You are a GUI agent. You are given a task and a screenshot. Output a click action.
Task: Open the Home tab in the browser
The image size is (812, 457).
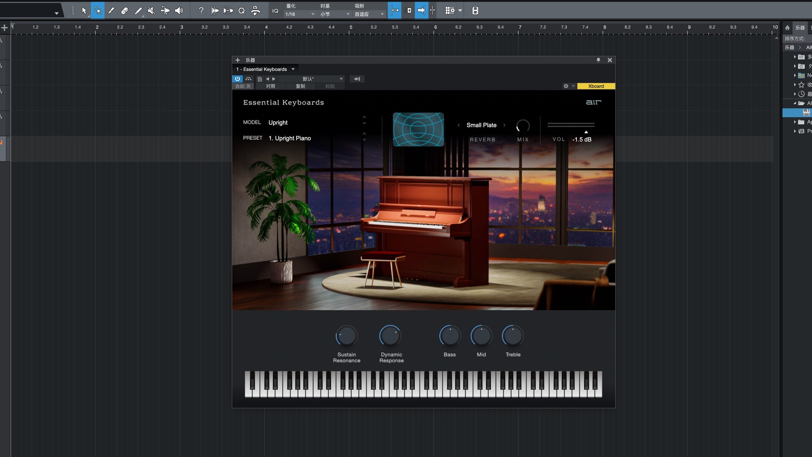coord(787,28)
